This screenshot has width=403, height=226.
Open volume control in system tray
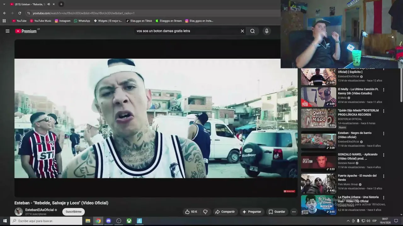tap(368, 221)
